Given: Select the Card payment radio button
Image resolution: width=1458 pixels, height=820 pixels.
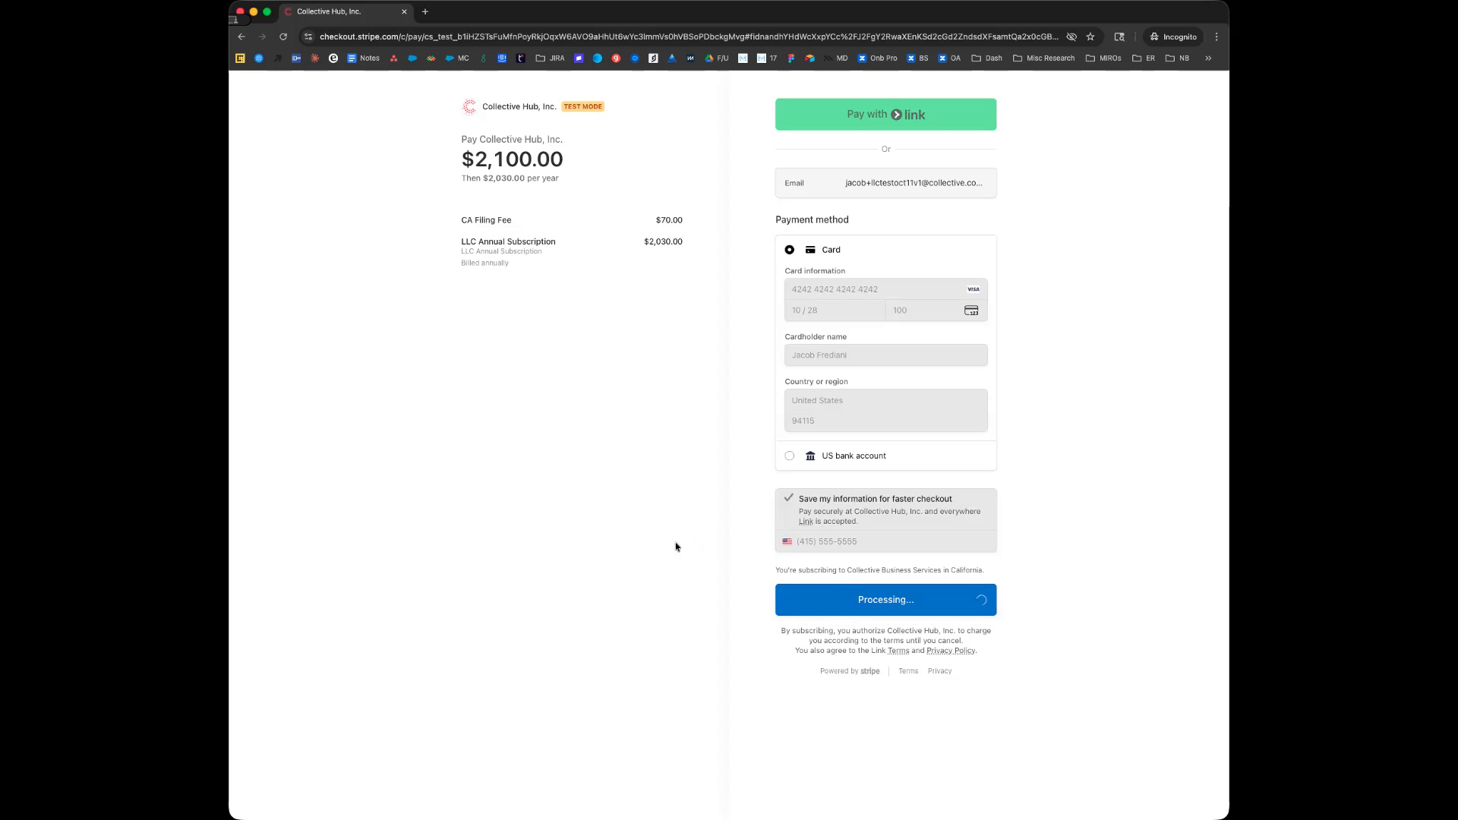Looking at the screenshot, I should (790, 250).
